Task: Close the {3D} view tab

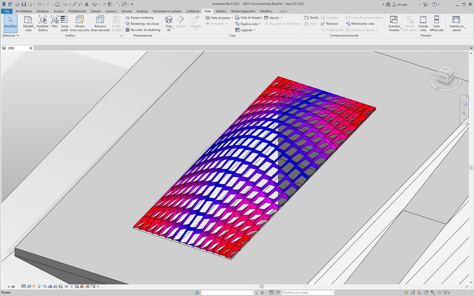Action: (x=31, y=48)
